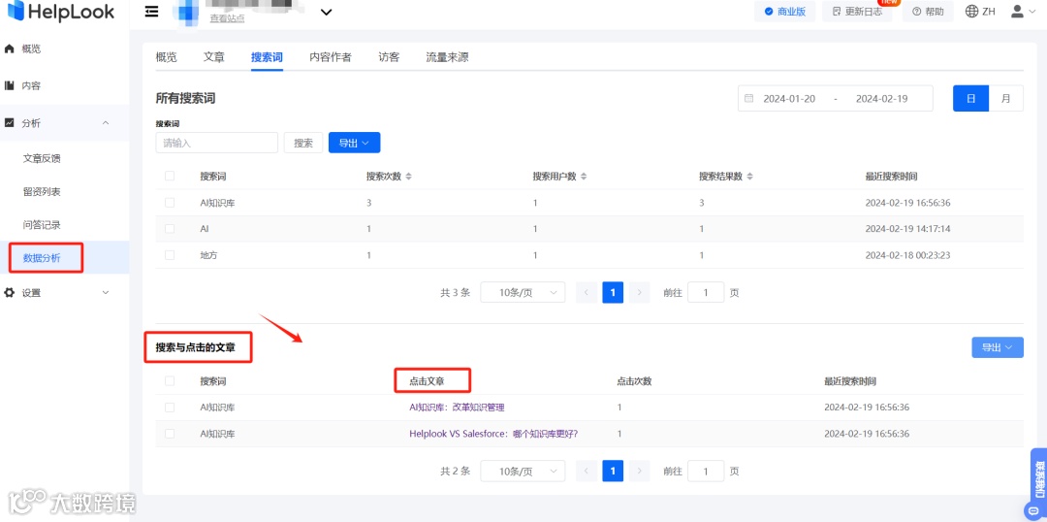Check the AI row timed 14:17:14
The image size is (1047, 522).
tap(170, 229)
